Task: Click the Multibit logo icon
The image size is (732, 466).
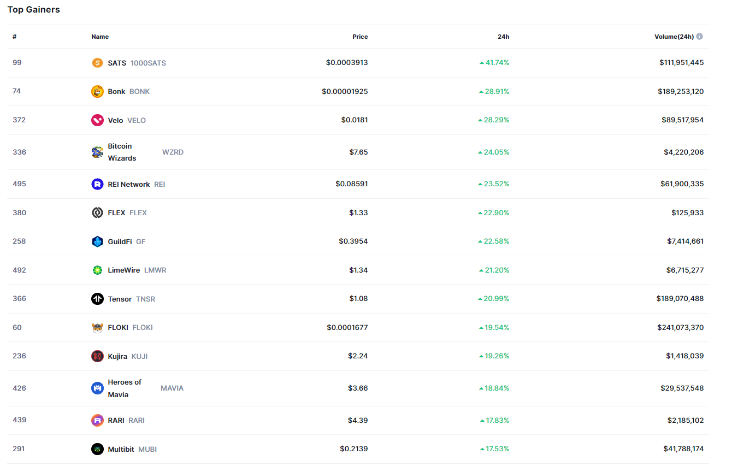Action: click(x=97, y=449)
